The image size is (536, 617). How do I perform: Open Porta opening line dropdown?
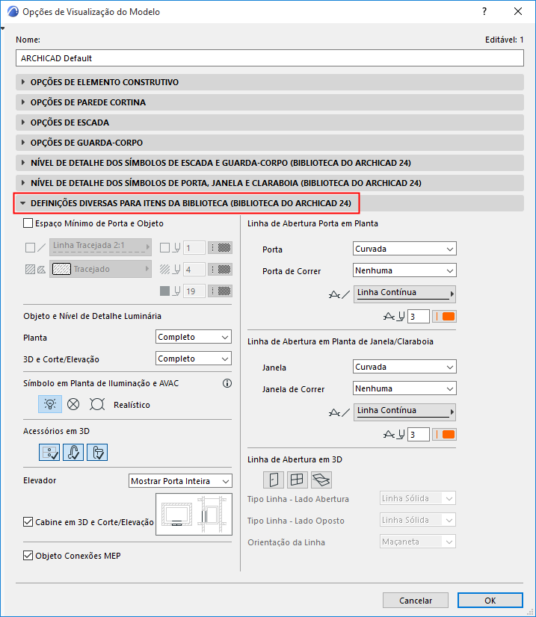pos(404,249)
